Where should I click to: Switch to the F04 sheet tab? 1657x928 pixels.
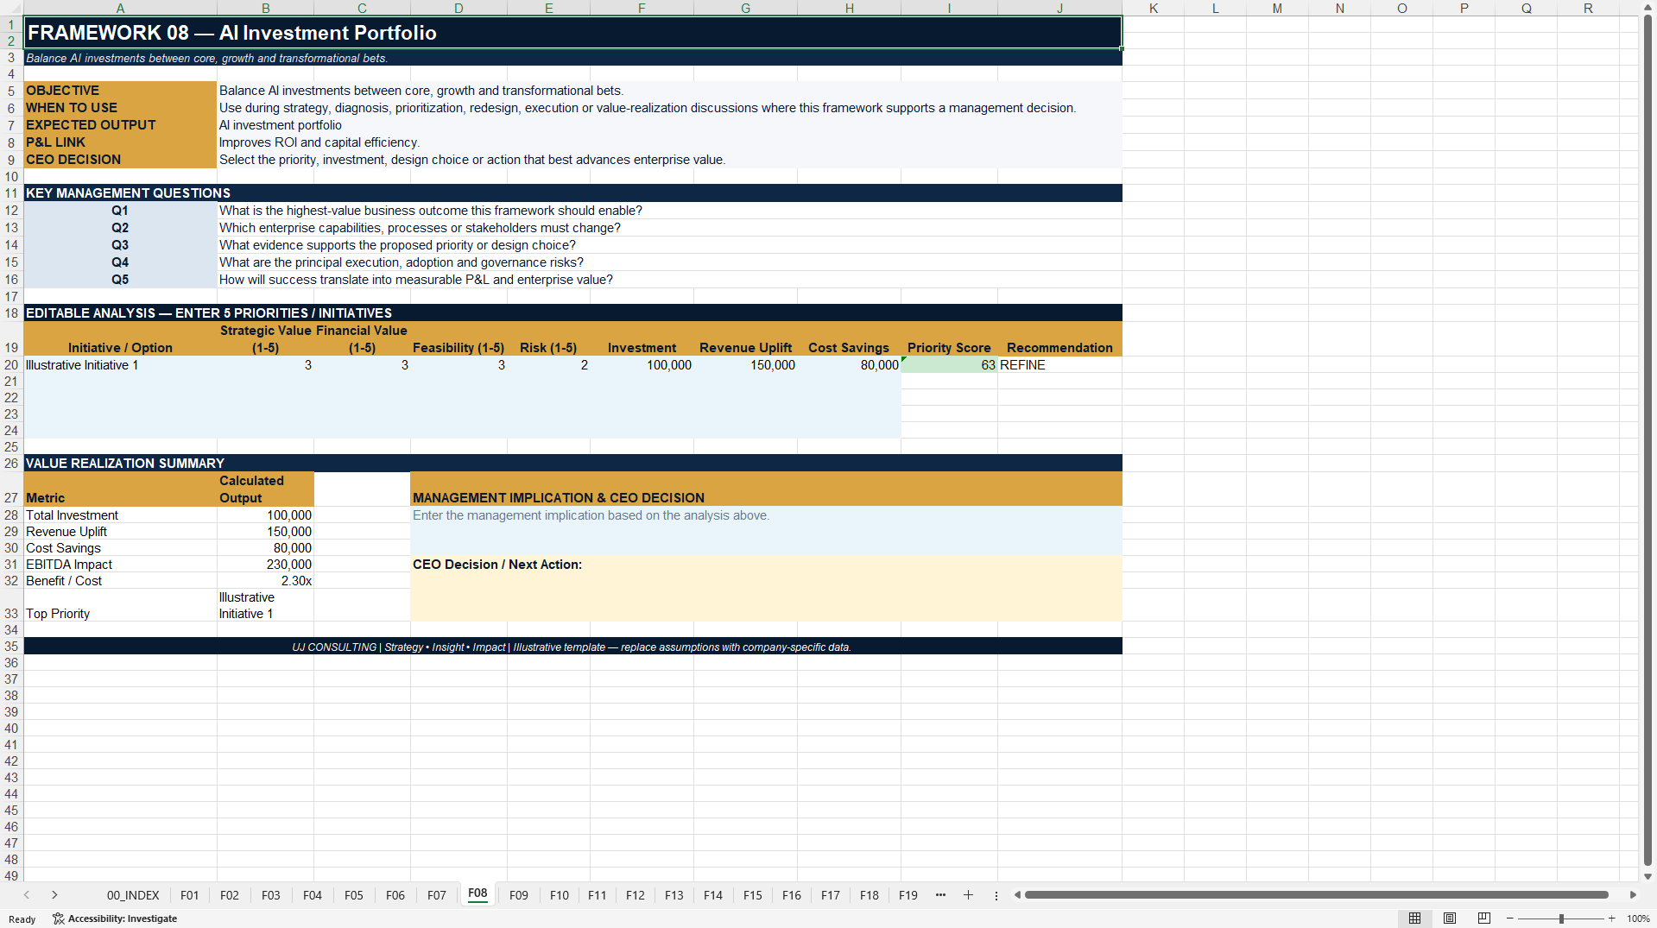313,895
